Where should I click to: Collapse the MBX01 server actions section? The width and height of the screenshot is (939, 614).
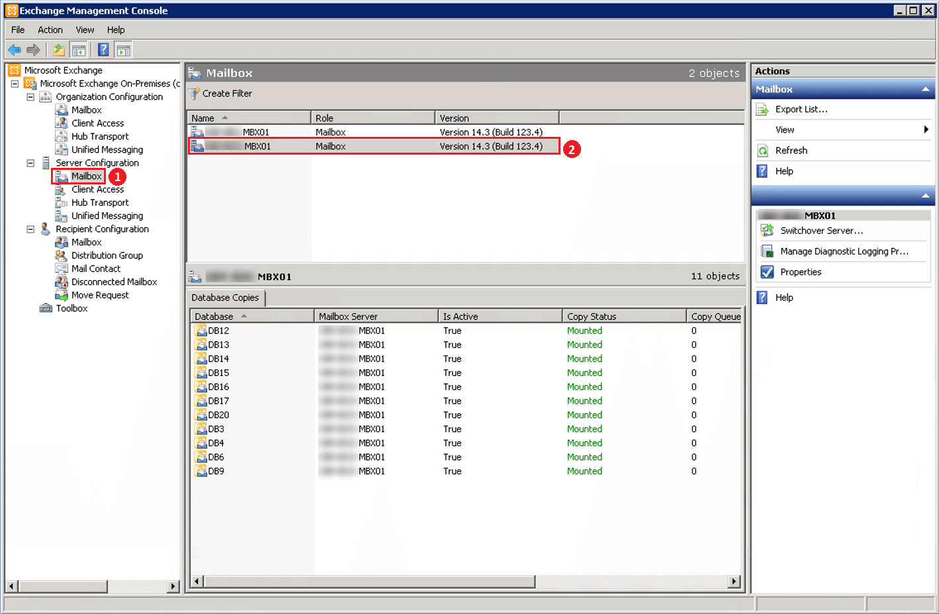tap(925, 196)
